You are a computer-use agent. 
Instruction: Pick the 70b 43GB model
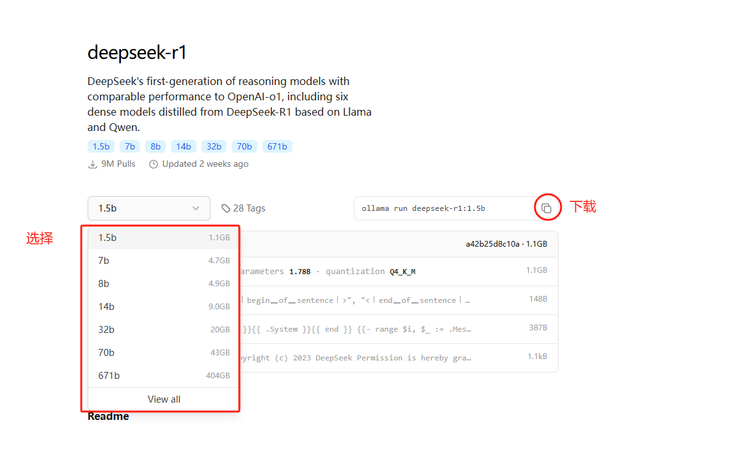(x=164, y=352)
